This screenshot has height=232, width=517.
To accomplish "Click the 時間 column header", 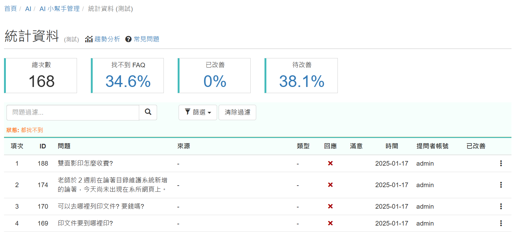I will [x=392, y=146].
